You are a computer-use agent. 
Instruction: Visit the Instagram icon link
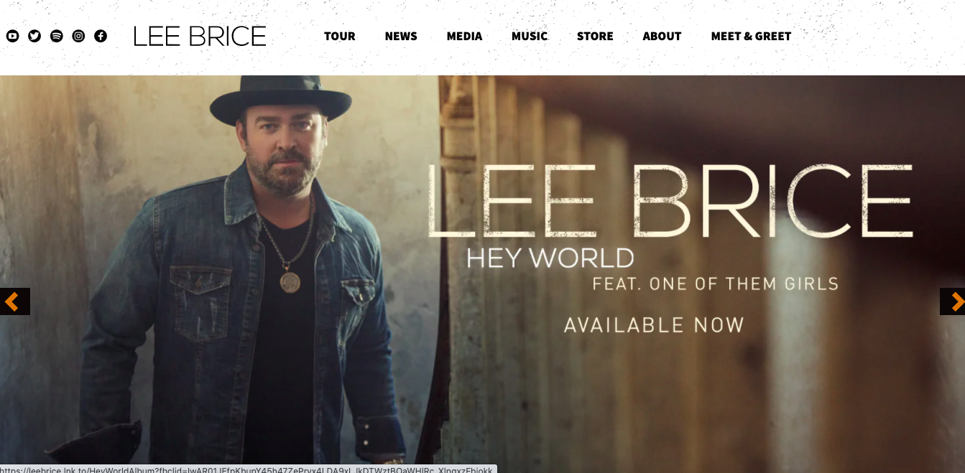tap(79, 36)
